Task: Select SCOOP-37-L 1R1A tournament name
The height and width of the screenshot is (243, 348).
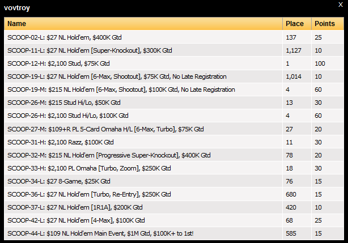Action: pyautogui.click(x=75, y=207)
